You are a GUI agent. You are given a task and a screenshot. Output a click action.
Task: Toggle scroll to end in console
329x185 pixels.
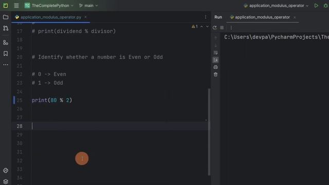[x=216, y=60]
